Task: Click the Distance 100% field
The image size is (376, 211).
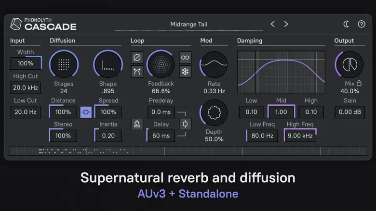Action: pyautogui.click(x=63, y=112)
